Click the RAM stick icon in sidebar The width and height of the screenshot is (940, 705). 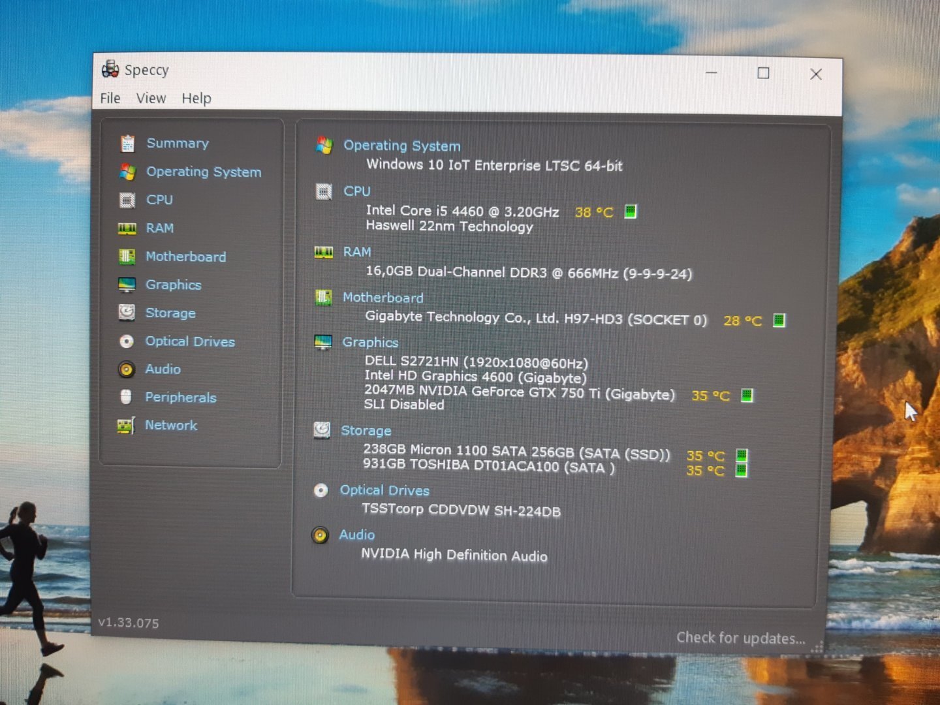(127, 228)
